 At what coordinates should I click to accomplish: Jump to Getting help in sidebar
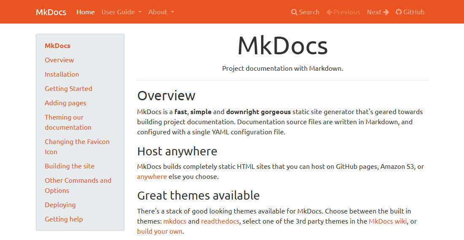pyautogui.click(x=64, y=219)
